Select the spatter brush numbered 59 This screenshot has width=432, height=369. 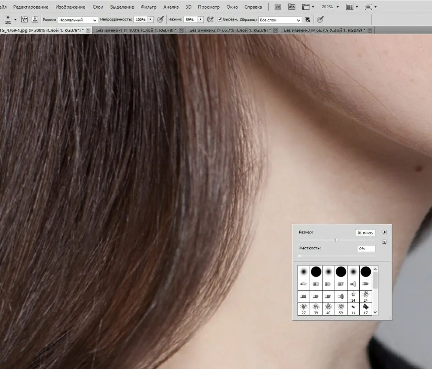[x=341, y=309]
